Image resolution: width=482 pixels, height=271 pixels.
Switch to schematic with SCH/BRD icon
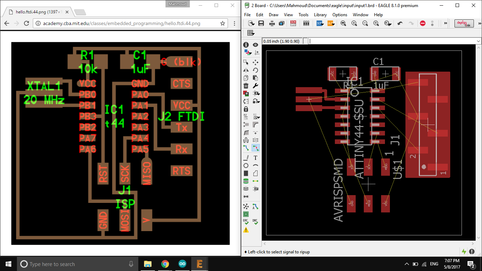coord(293,23)
